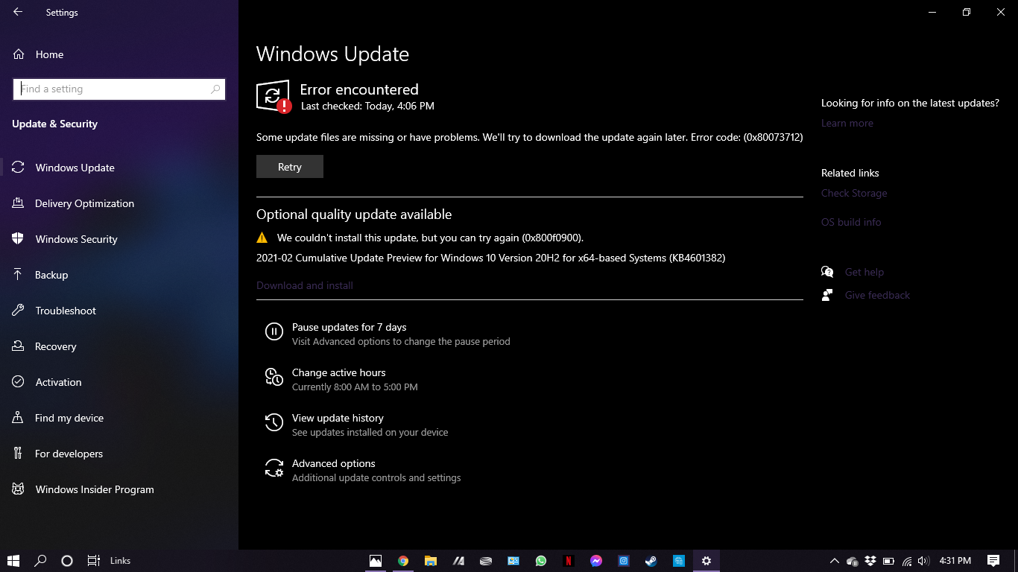1018x572 pixels.
Task: Click the Links toolbar on the taskbar
Action: point(120,561)
